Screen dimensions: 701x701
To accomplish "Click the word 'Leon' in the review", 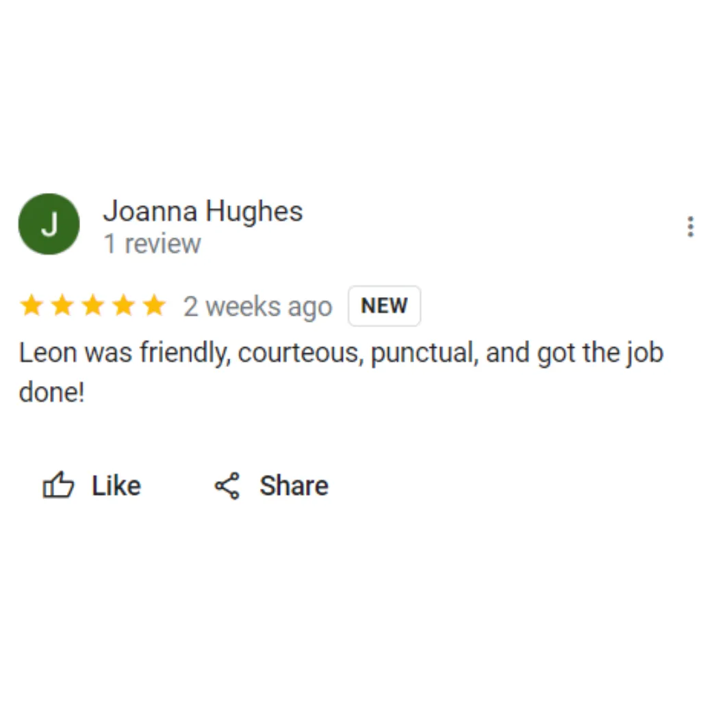I will 48,353.
